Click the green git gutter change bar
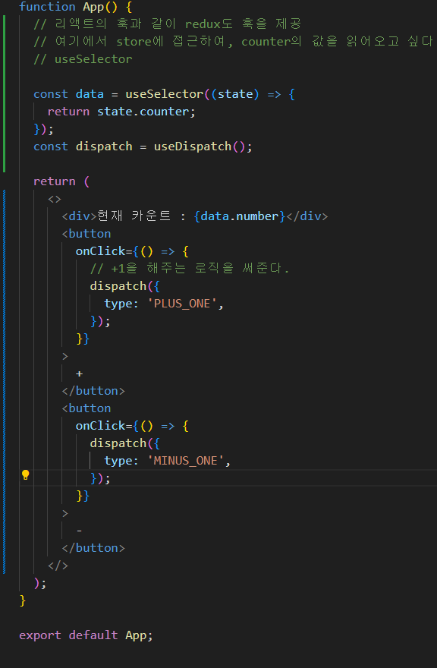The width and height of the screenshot is (437, 668). 5,93
